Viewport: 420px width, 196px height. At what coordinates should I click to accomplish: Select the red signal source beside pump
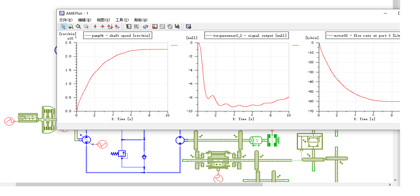tap(102, 144)
